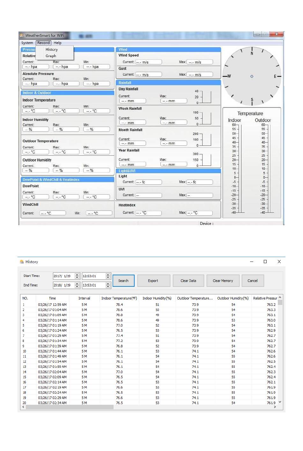Click the Day Rainfall Current field
Image resolution: width=303 pixels, height=451 pixels.
click(x=132, y=101)
